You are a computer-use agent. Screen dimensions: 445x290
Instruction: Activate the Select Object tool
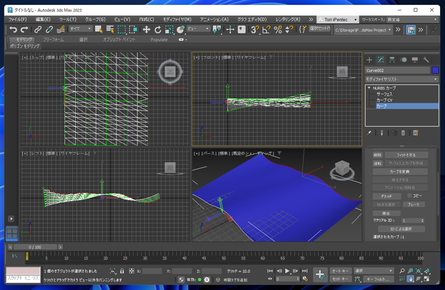point(99,29)
